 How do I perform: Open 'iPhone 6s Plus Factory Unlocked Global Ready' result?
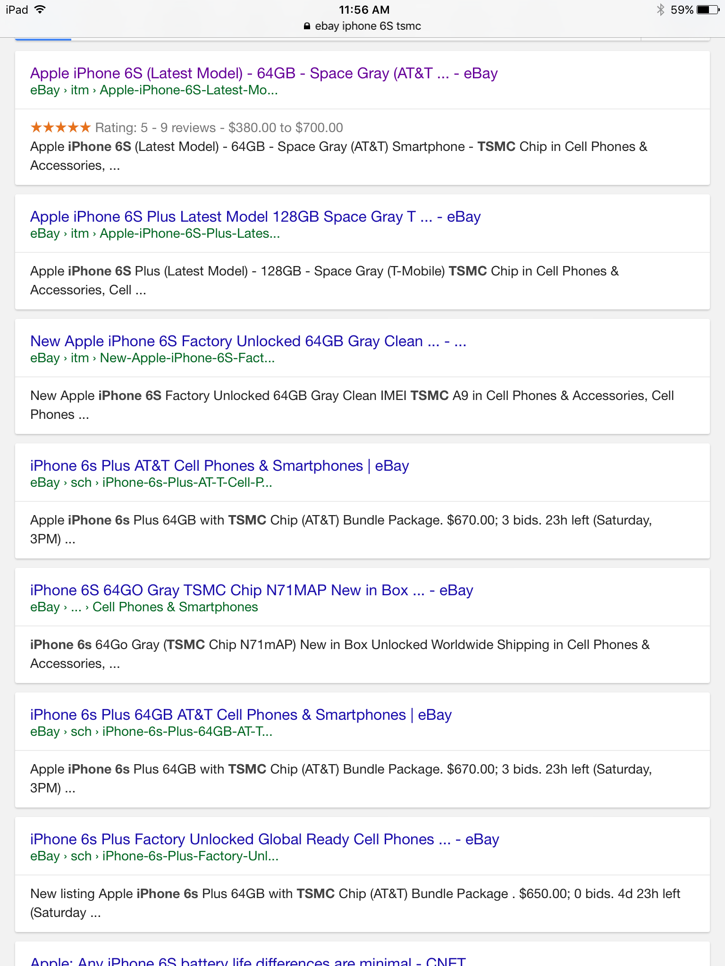coord(265,839)
